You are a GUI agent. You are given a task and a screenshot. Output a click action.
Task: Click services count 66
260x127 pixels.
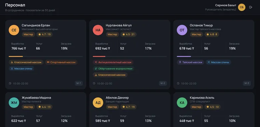click(x=38, y=48)
